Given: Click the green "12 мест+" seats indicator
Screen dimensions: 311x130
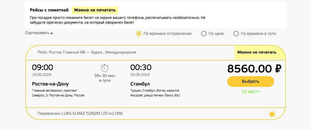Looking at the screenshot, I should 251,92.
